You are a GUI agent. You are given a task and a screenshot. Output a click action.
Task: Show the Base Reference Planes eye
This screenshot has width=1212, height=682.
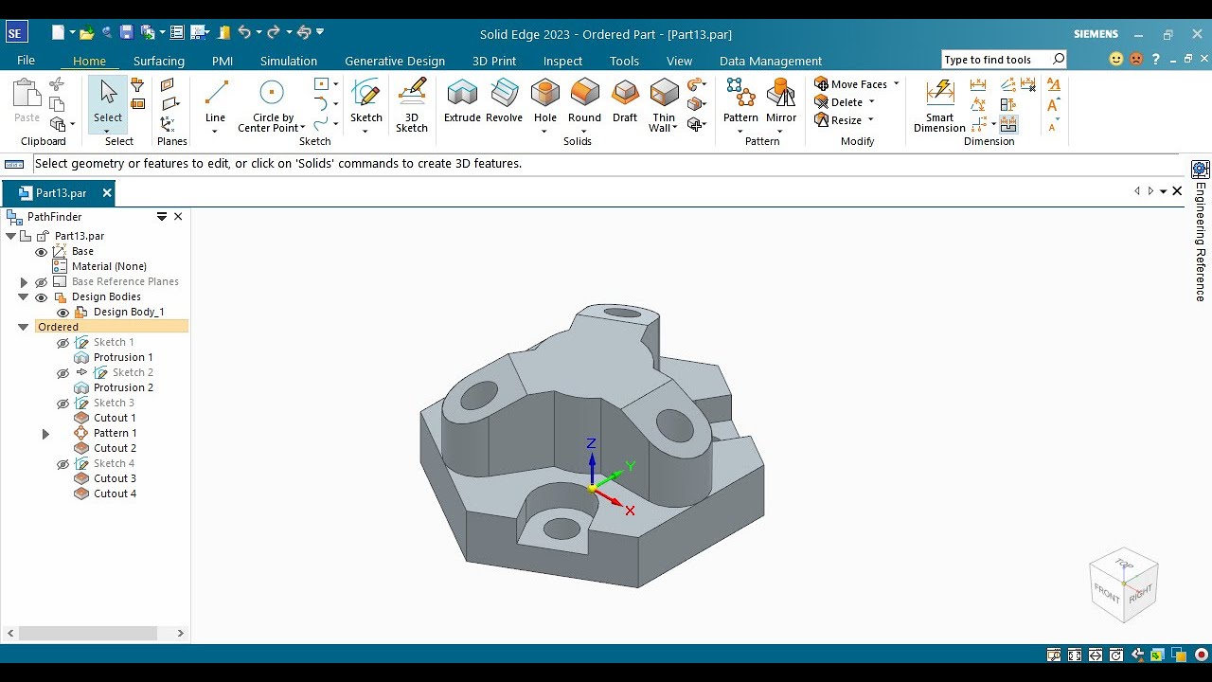pyautogui.click(x=41, y=282)
